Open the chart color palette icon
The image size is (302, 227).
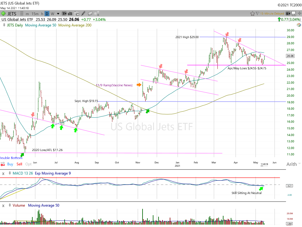(299, 25)
